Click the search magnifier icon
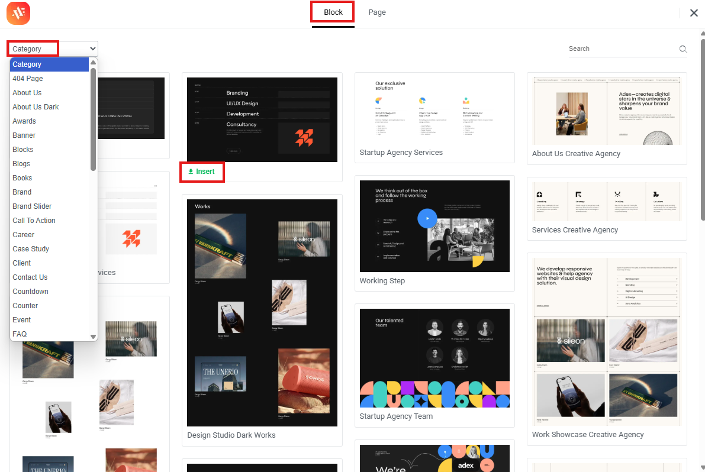Image resolution: width=705 pixels, height=472 pixels. [683, 49]
